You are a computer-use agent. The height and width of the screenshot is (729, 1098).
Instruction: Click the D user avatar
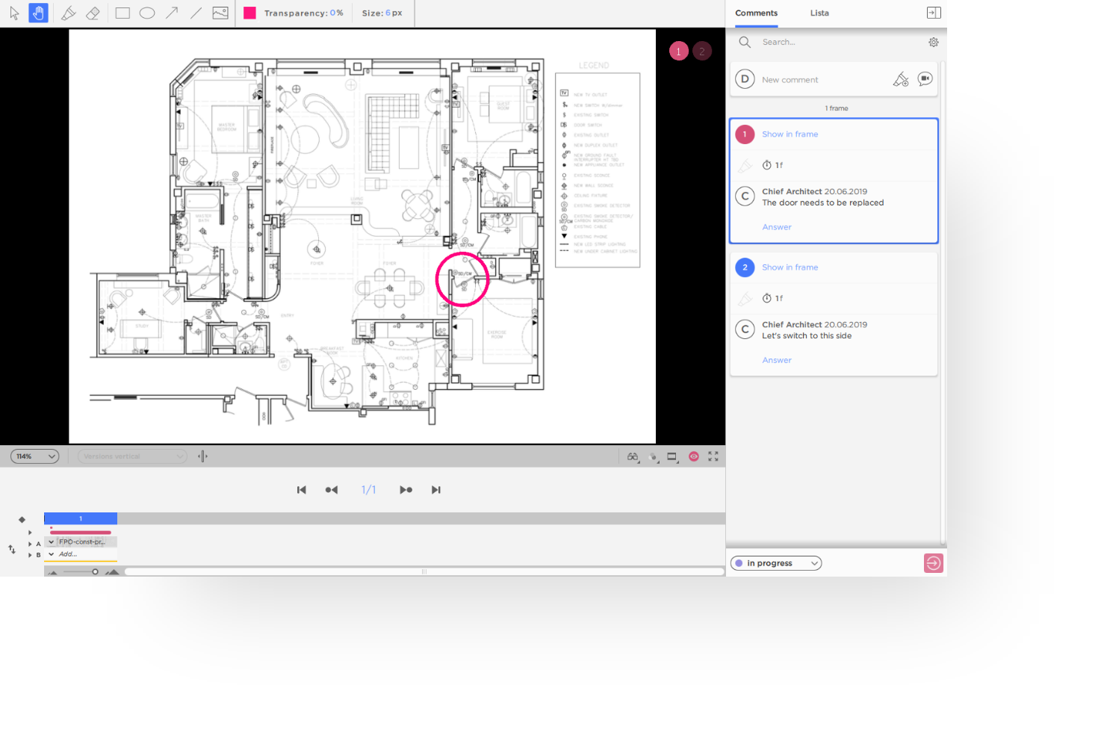[x=745, y=79]
